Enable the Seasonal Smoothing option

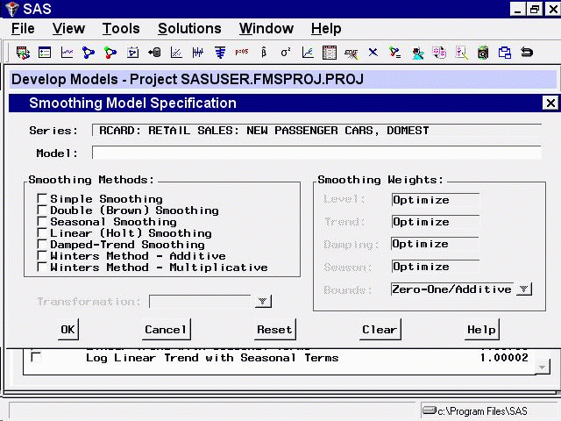pos(42,221)
